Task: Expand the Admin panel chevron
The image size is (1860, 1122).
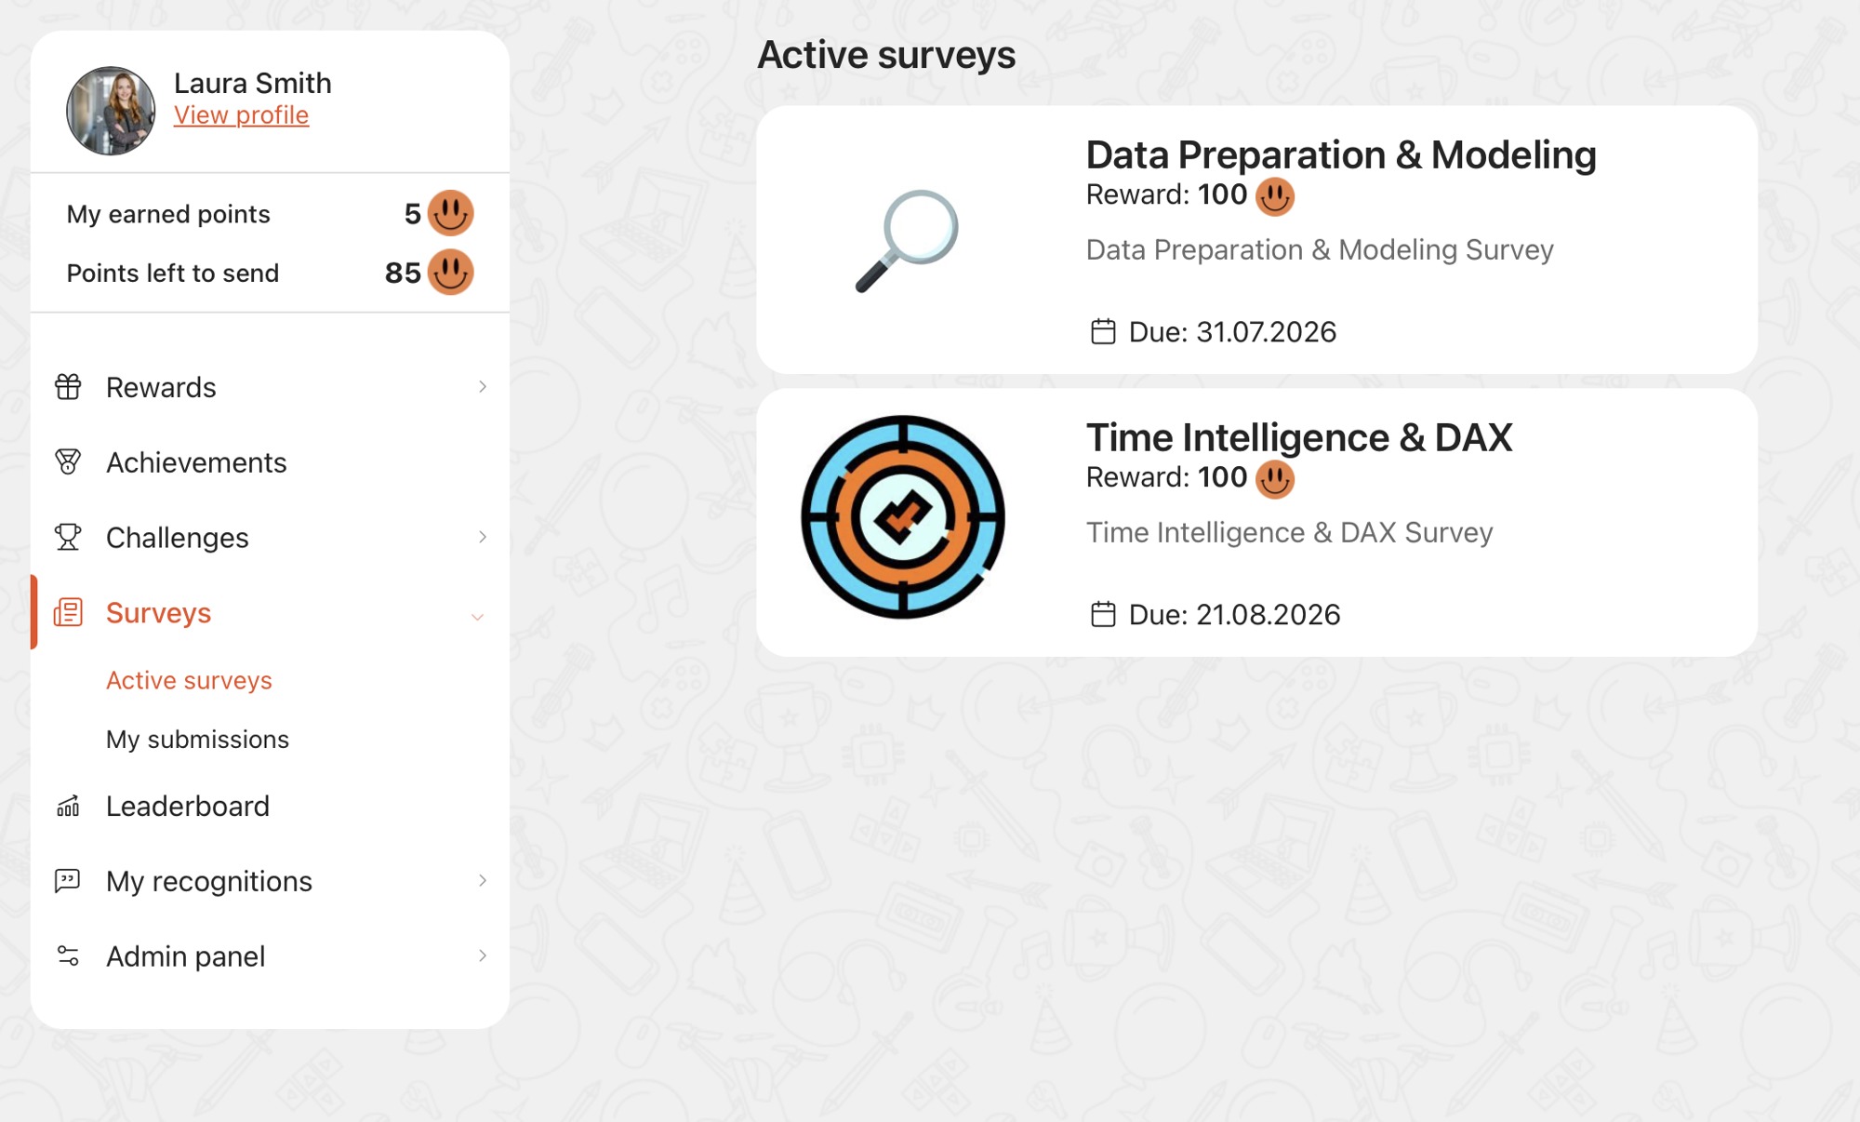Action: (x=483, y=955)
